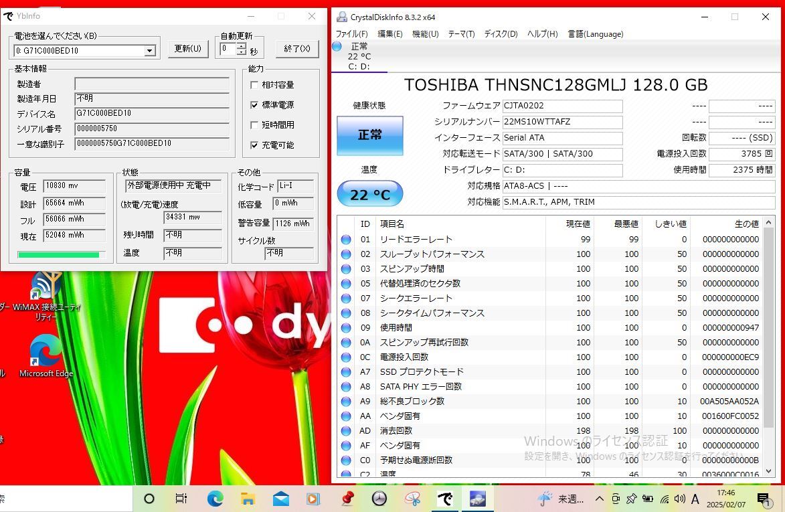The image size is (785, 512).
Task: Open ディスク(D) menu
Action: point(501,34)
